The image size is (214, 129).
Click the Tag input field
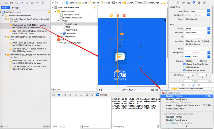point(196,36)
